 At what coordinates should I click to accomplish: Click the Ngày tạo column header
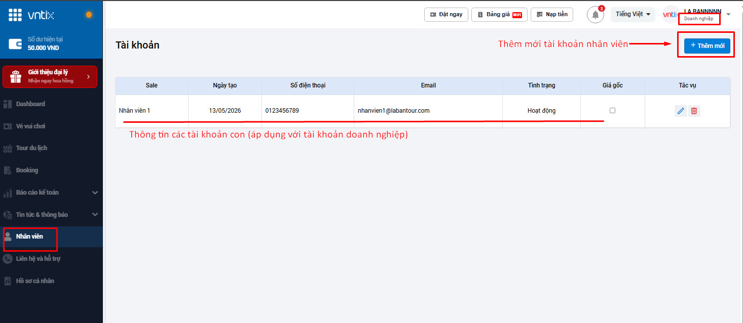(225, 85)
